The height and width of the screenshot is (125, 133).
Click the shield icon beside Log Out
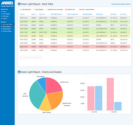click(x=2, y=19)
